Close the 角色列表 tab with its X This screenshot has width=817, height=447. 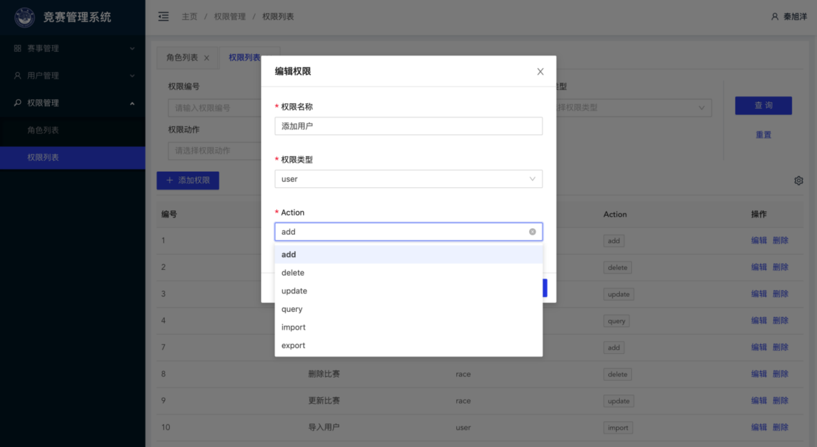point(206,58)
